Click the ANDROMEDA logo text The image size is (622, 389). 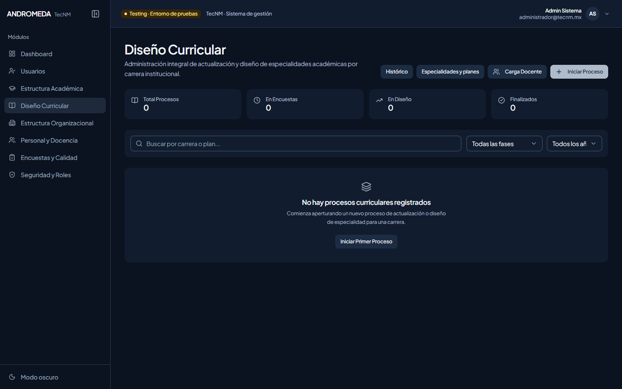pos(29,14)
